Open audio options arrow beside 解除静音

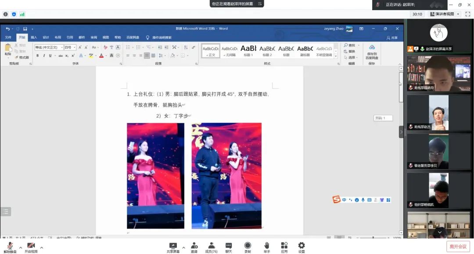[21, 247]
